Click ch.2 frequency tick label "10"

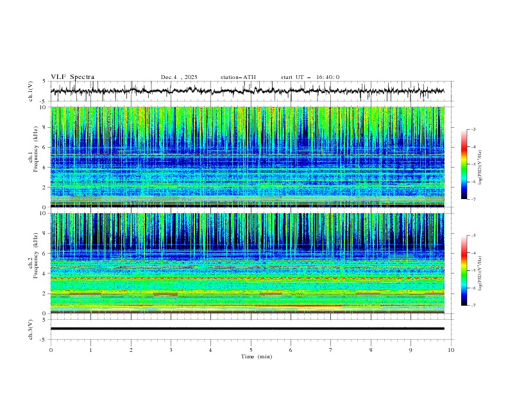43,213
